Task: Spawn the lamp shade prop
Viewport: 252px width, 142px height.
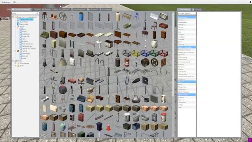Action: pos(63,62)
